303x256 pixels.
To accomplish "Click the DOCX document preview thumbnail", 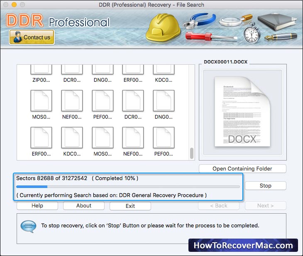I will pyautogui.click(x=242, y=112).
